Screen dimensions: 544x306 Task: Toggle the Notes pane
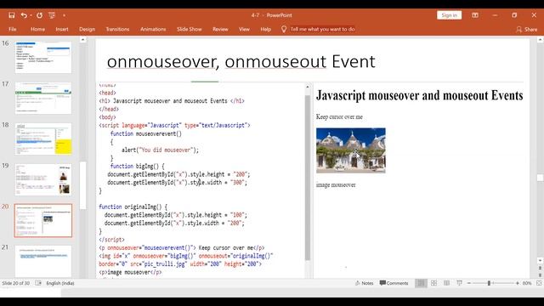point(365,283)
